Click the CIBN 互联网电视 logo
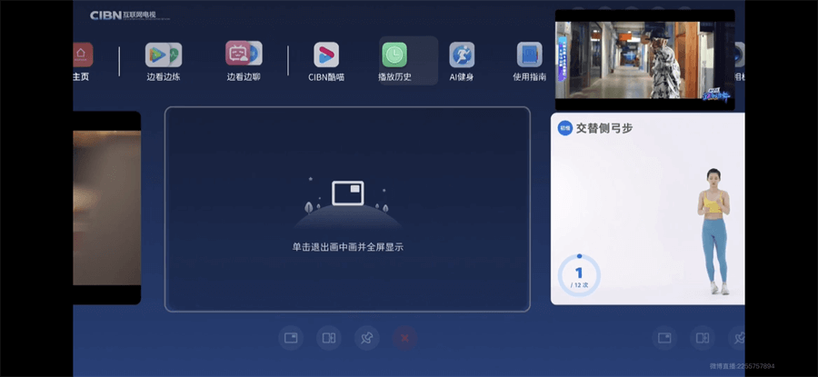 pyautogui.click(x=129, y=15)
